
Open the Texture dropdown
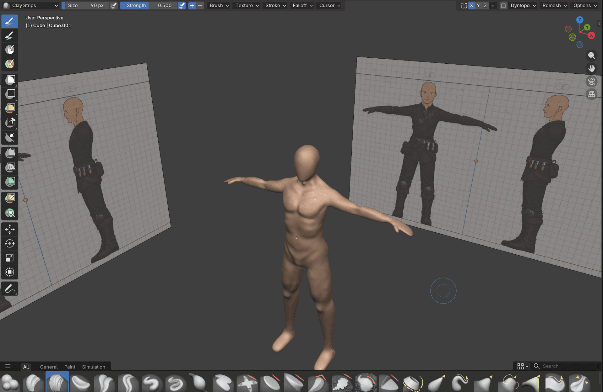[247, 5]
